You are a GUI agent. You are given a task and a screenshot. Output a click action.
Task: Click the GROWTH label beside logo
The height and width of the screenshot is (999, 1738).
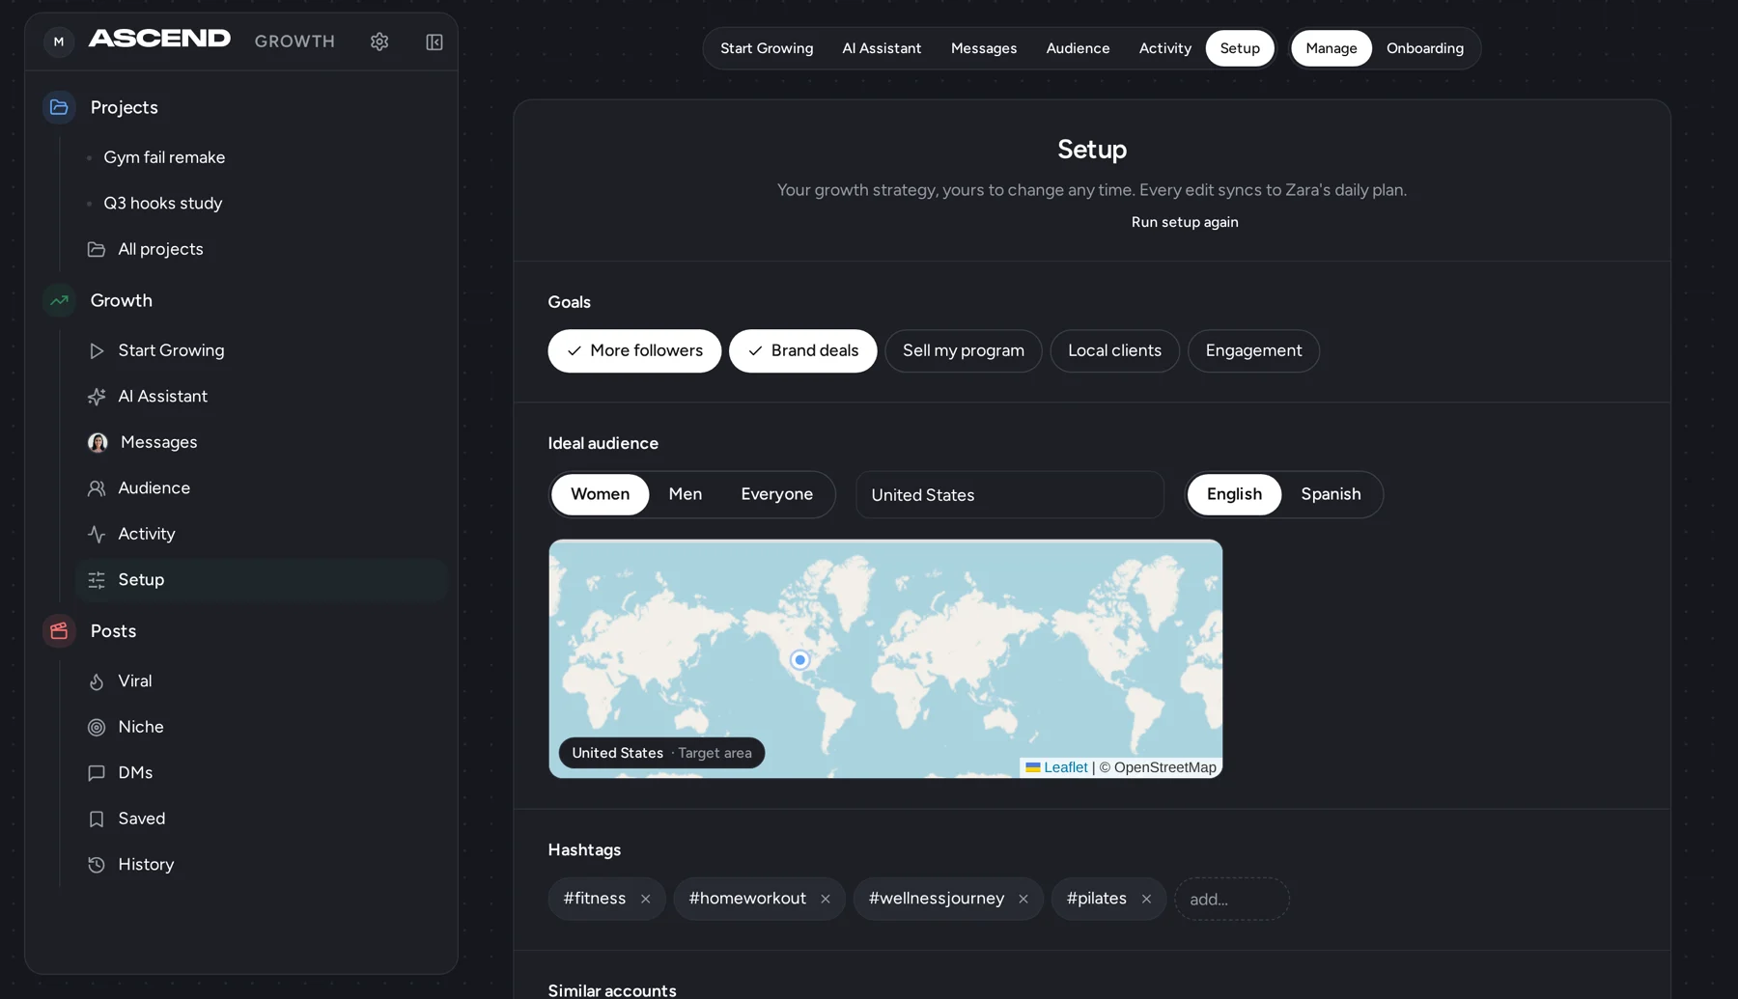point(294,42)
